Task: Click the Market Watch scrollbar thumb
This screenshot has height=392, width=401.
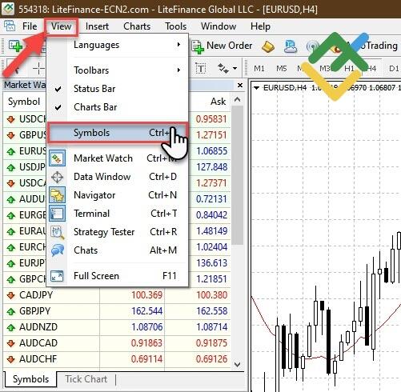Action: [x=237, y=174]
